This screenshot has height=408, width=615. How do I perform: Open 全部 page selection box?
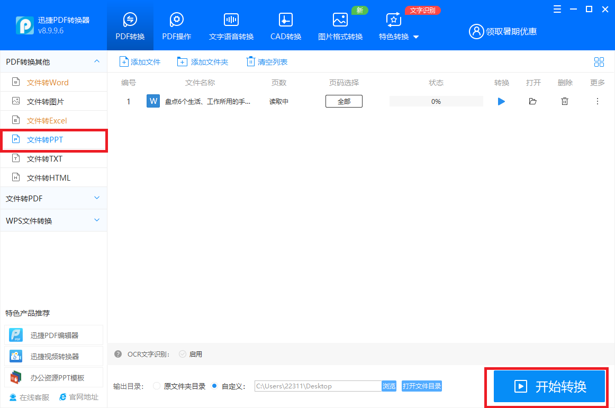[344, 101]
